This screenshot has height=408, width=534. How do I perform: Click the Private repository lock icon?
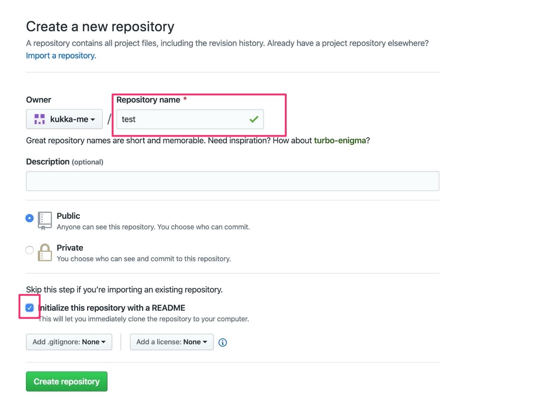45,253
